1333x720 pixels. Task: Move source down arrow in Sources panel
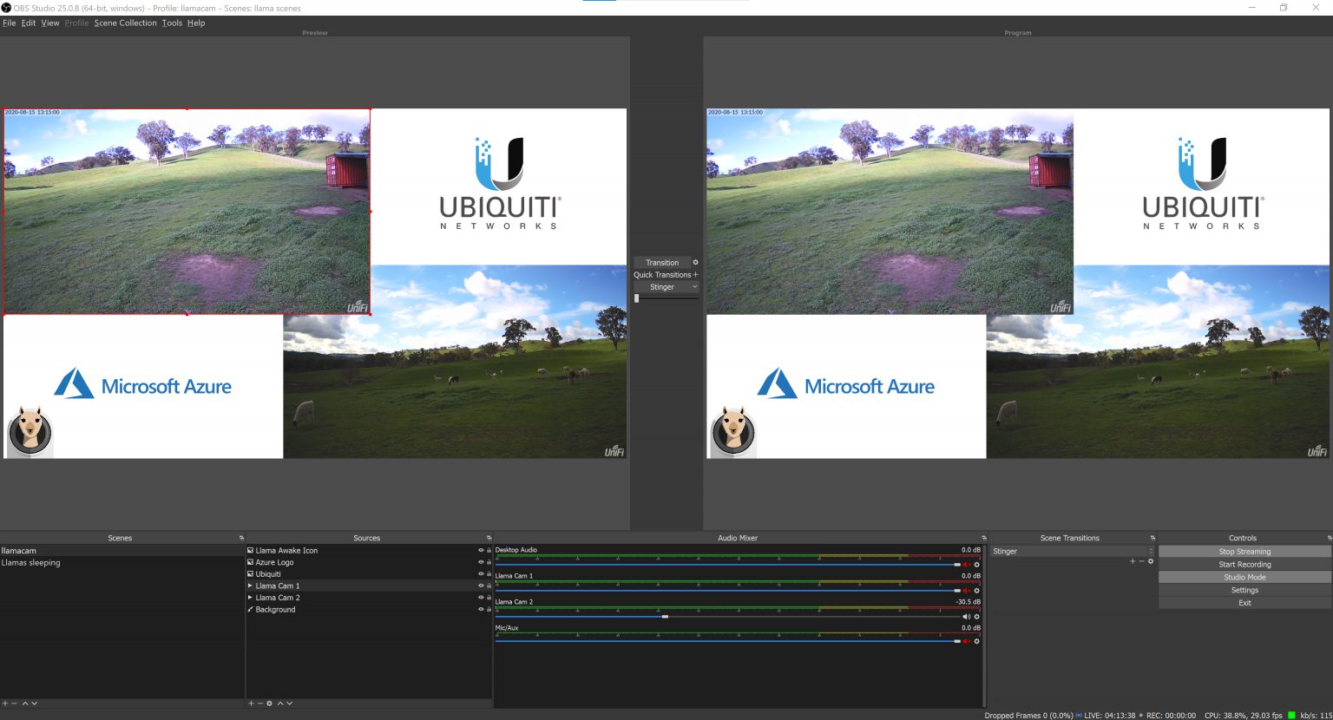(289, 704)
